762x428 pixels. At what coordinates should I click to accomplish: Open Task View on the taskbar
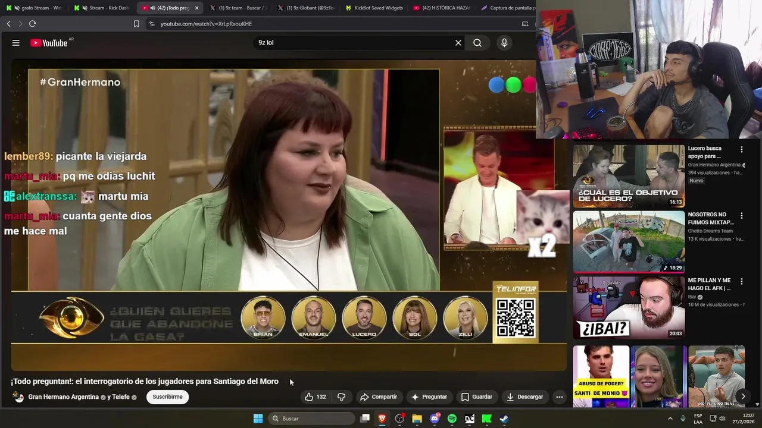coord(365,418)
